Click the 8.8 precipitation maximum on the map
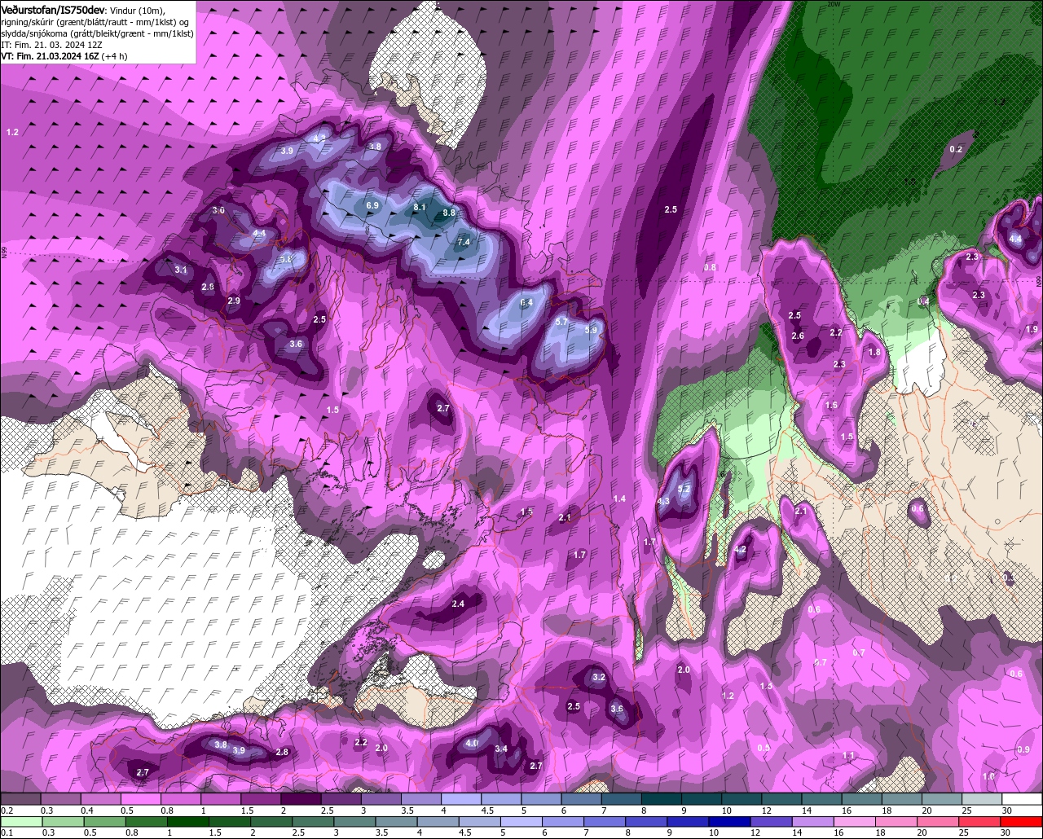 [x=448, y=213]
